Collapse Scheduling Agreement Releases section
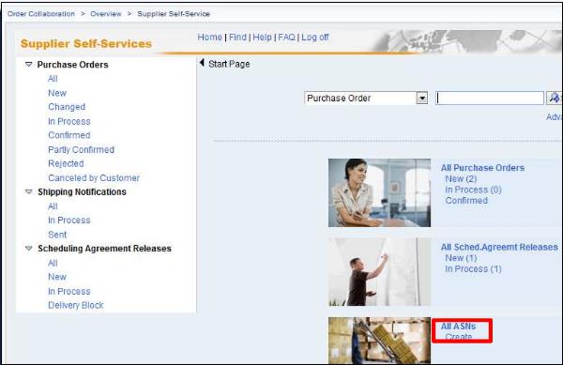Screen dimensions: 563x365 [28, 249]
